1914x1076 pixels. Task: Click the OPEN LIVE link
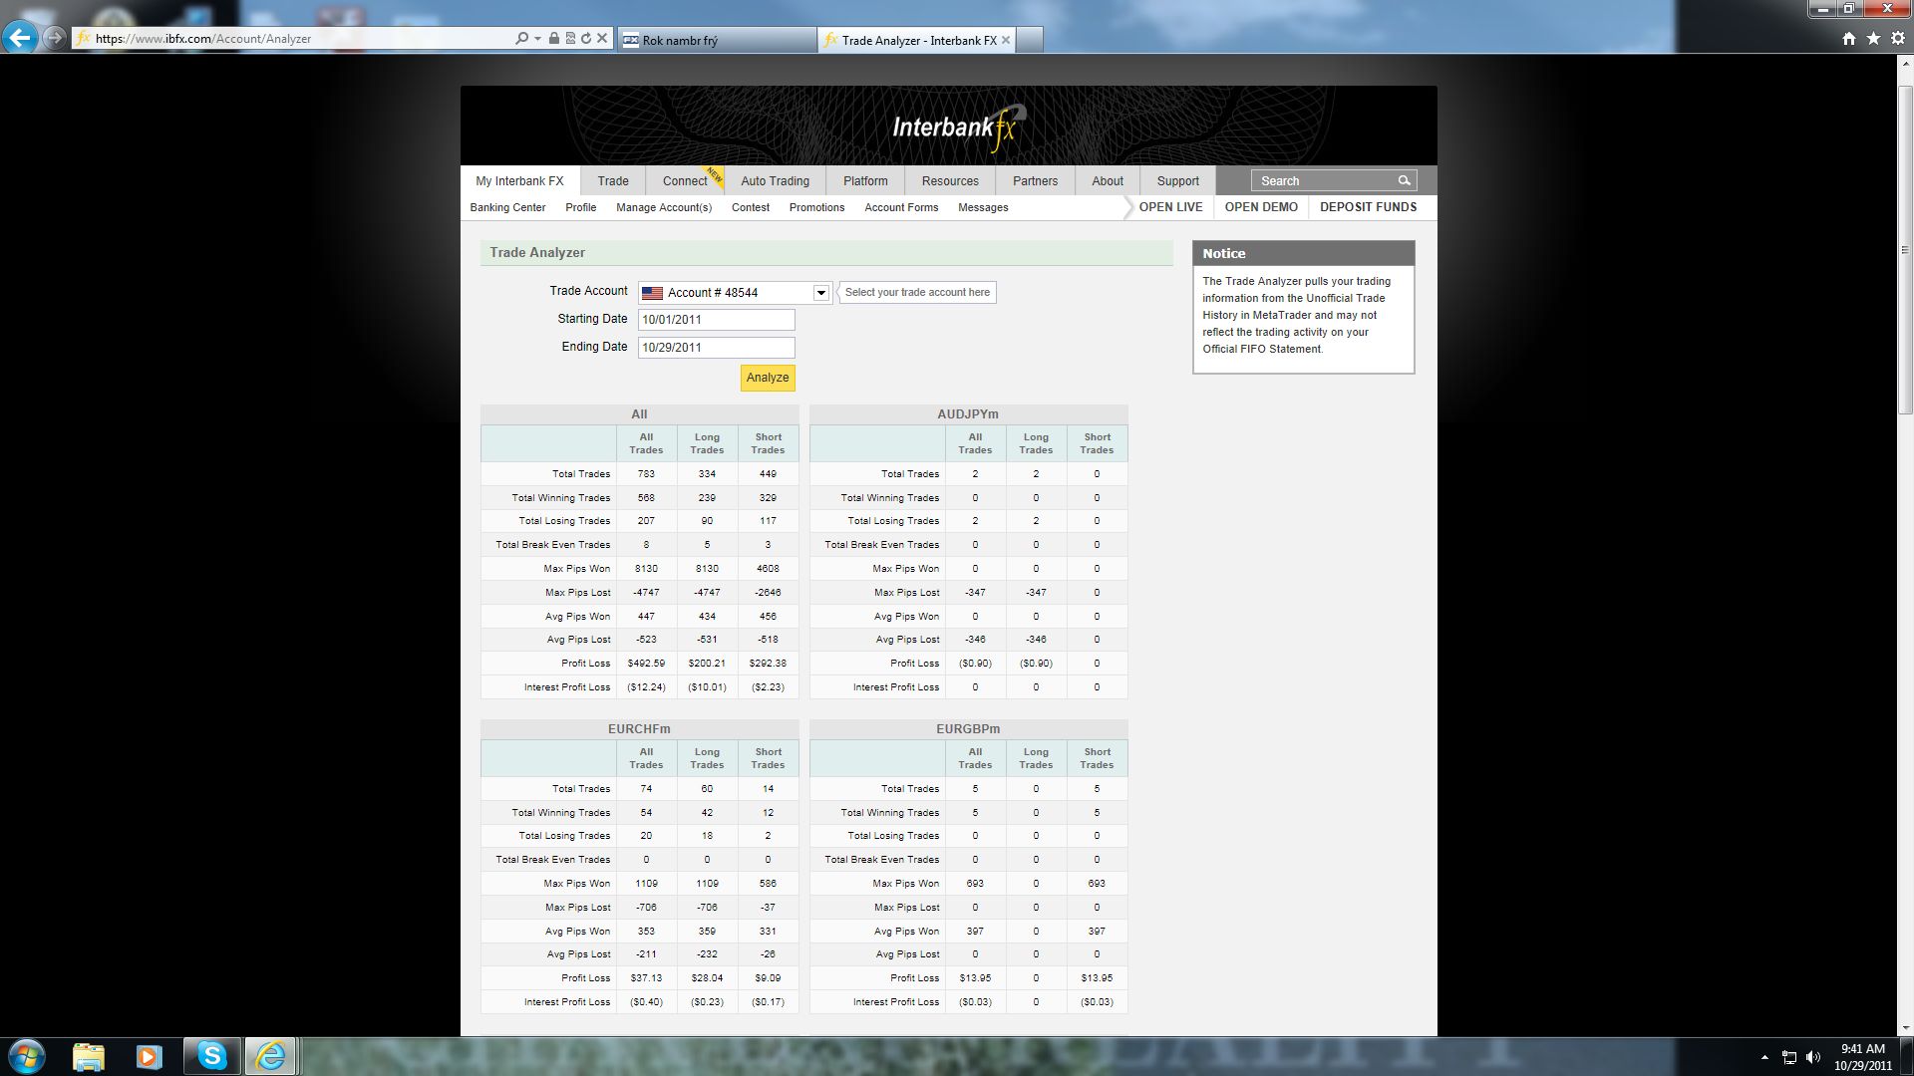(x=1170, y=207)
